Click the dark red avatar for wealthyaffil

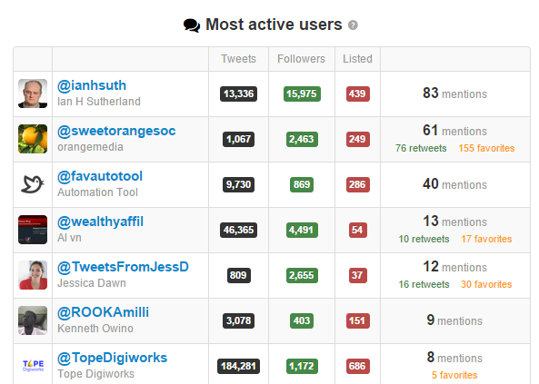[x=33, y=230]
